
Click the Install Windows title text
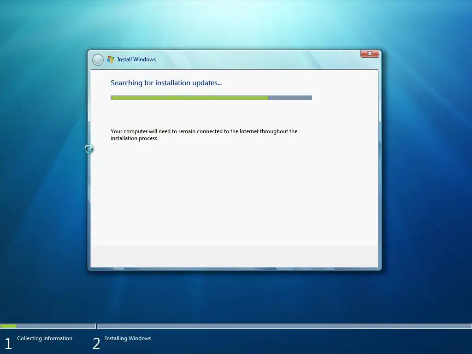pyautogui.click(x=136, y=59)
